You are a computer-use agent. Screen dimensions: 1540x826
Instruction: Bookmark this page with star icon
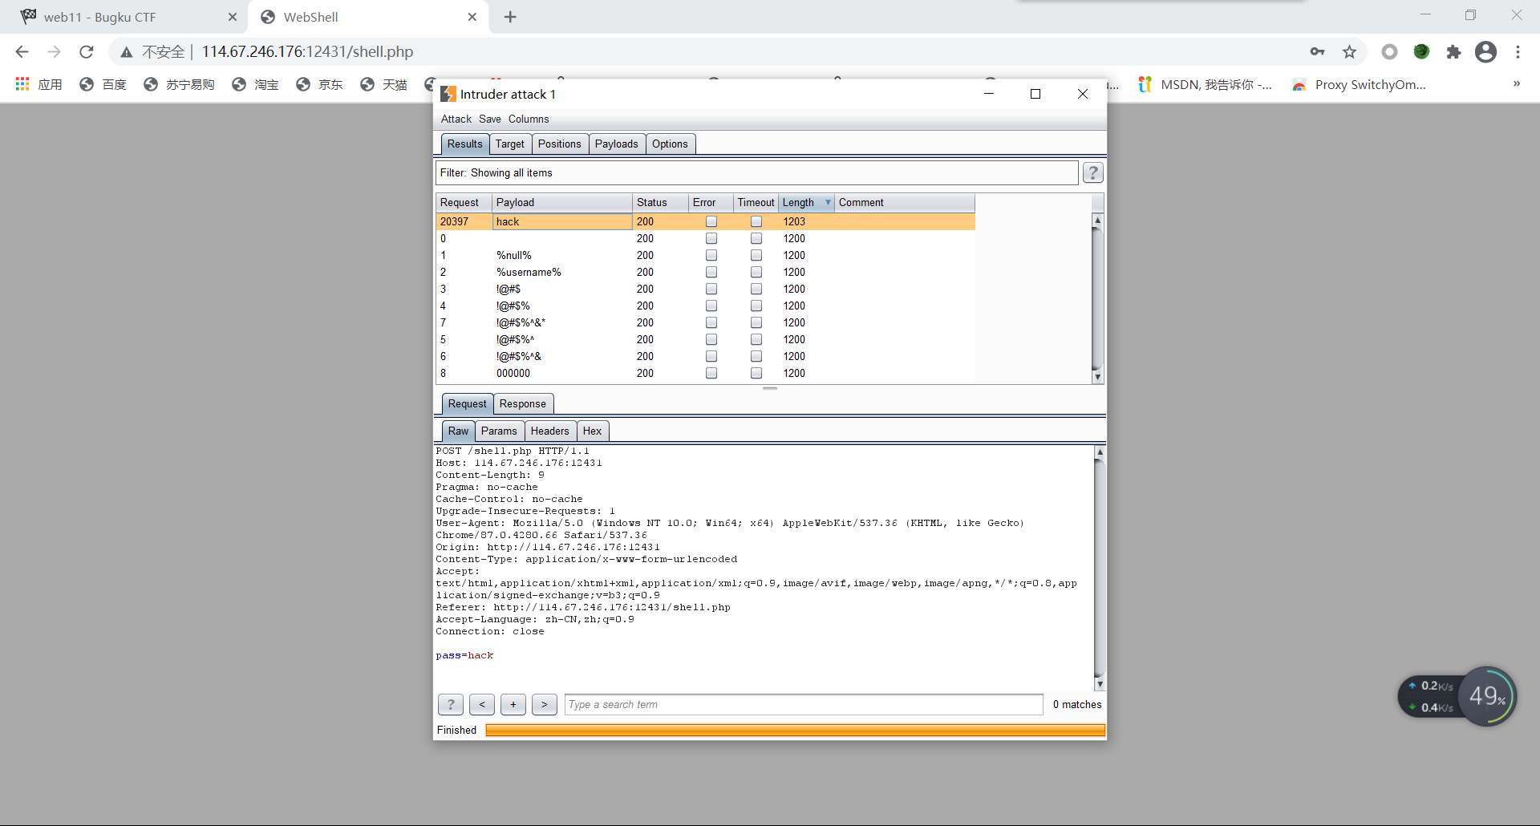click(1350, 52)
